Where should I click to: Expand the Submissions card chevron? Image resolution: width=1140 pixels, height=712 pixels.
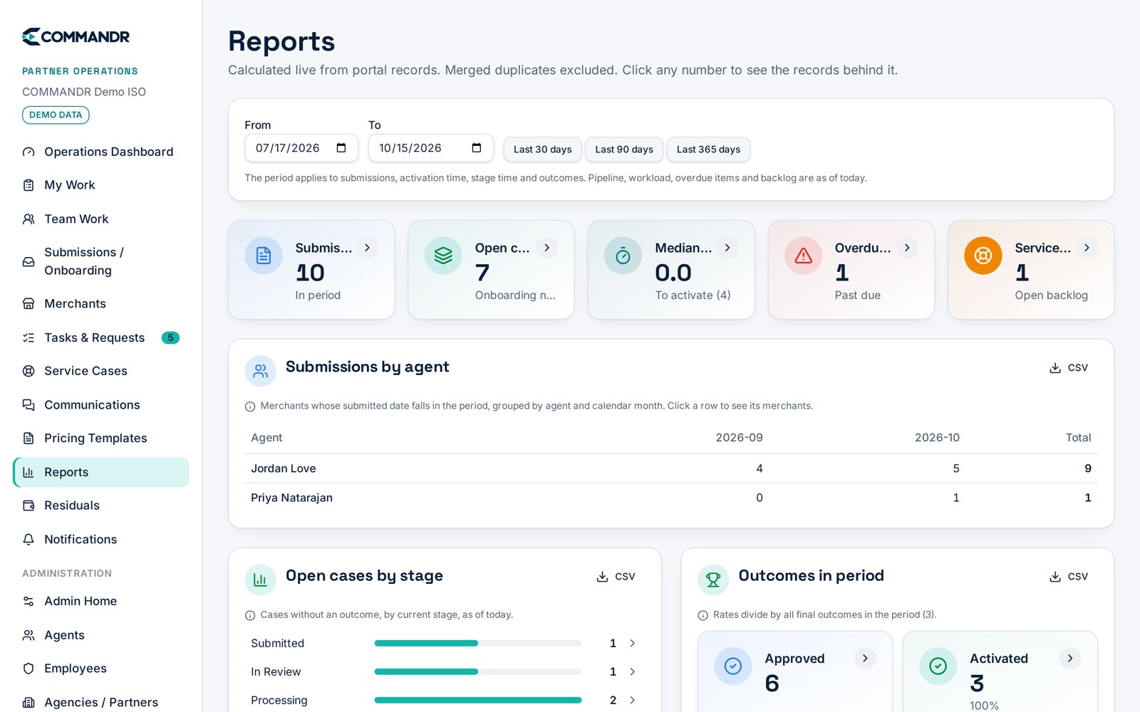coord(367,248)
